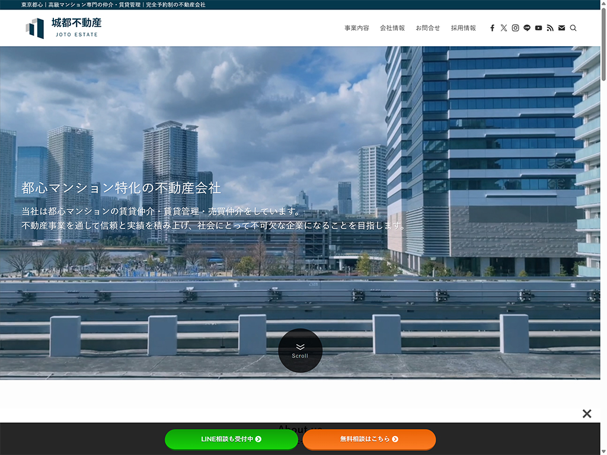Click the line starting 不動産事業を通して信頼と実績
The image size is (607, 455).
213,226
